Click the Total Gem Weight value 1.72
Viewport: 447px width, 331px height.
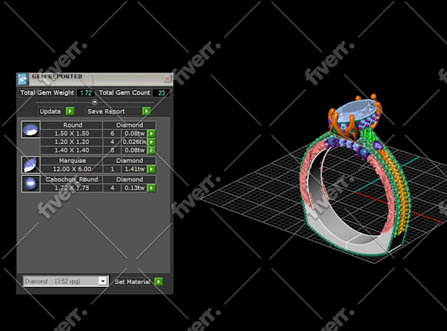tap(86, 93)
